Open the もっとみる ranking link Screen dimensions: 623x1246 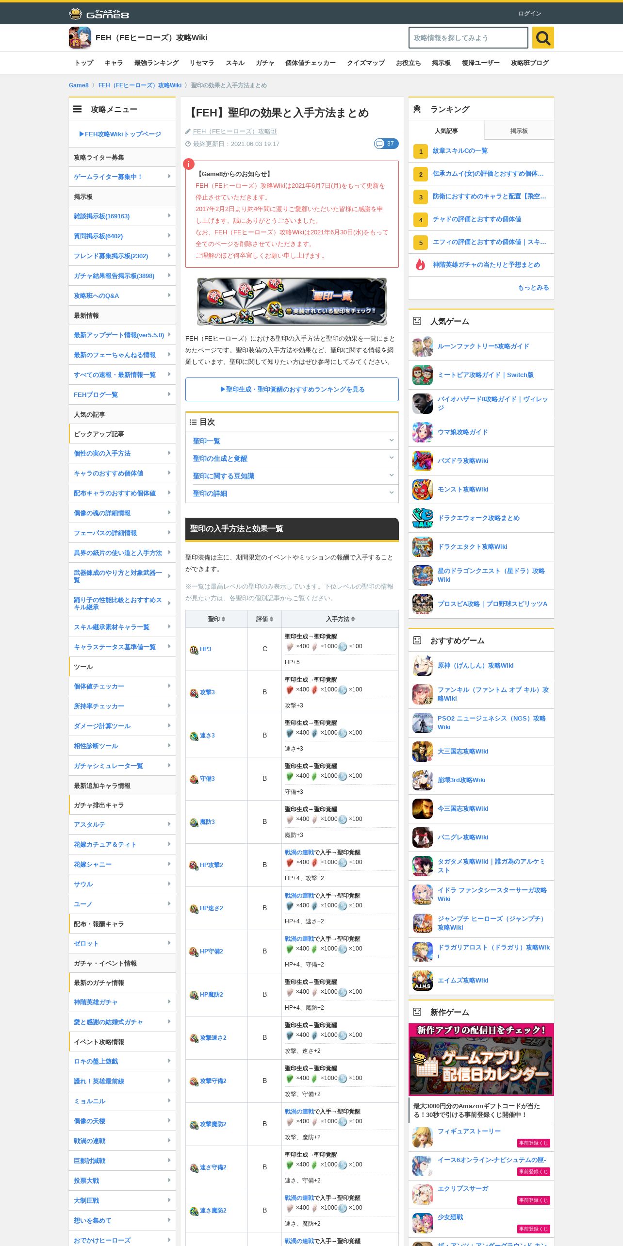coord(534,287)
